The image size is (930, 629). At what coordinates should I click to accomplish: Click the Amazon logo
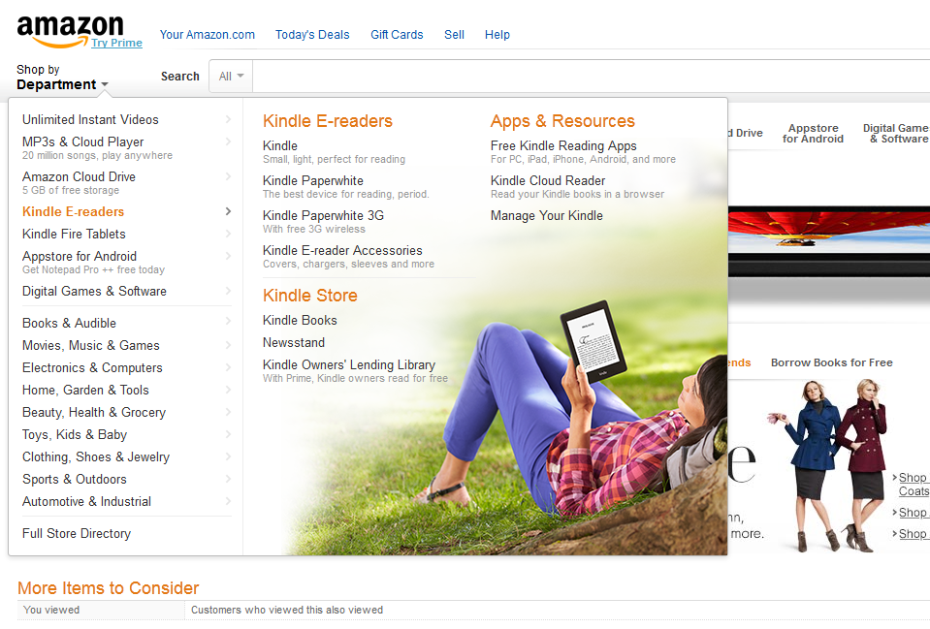tap(70, 30)
